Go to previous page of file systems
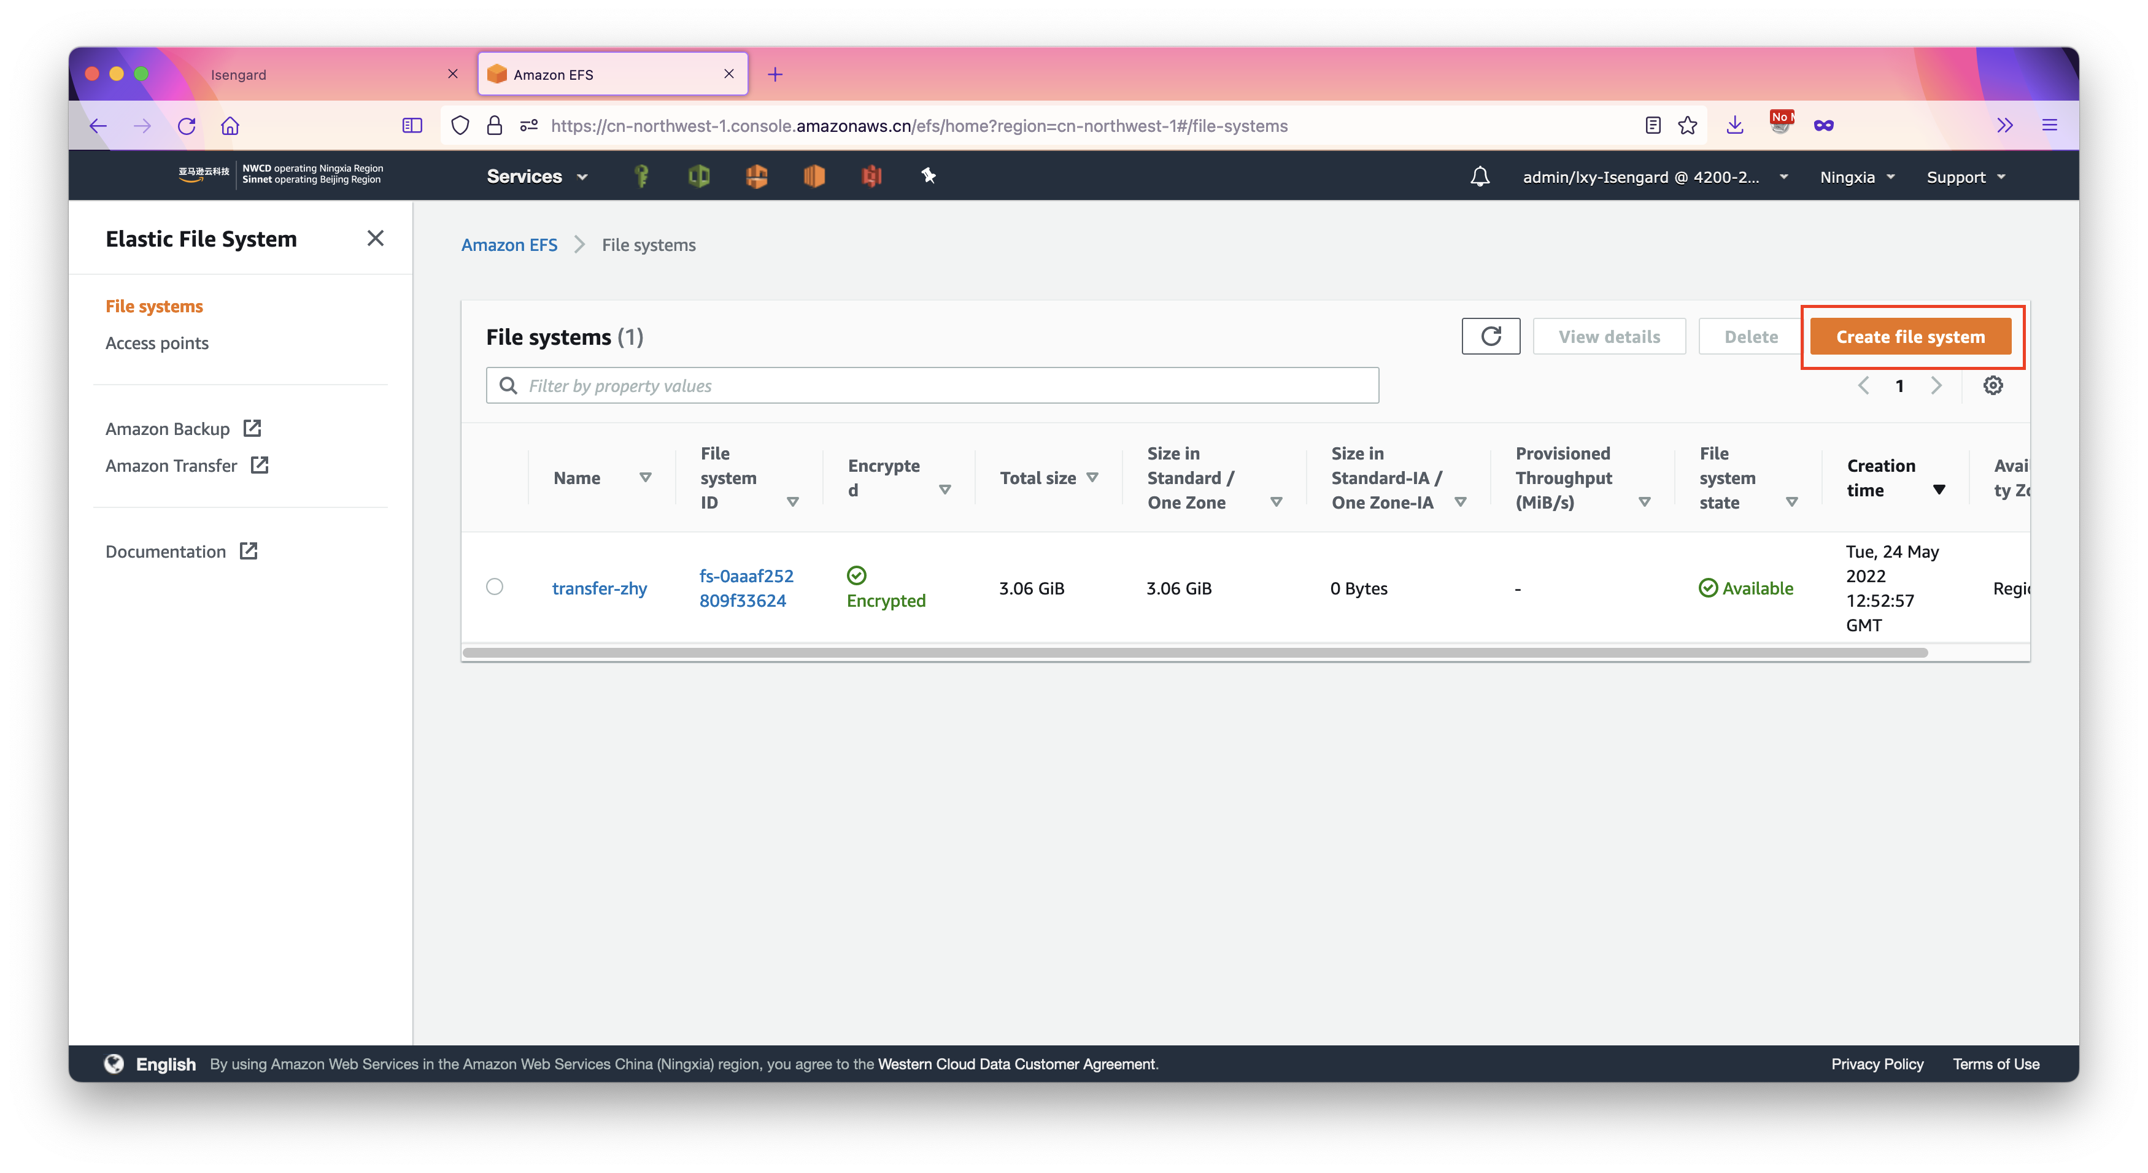 click(1864, 385)
